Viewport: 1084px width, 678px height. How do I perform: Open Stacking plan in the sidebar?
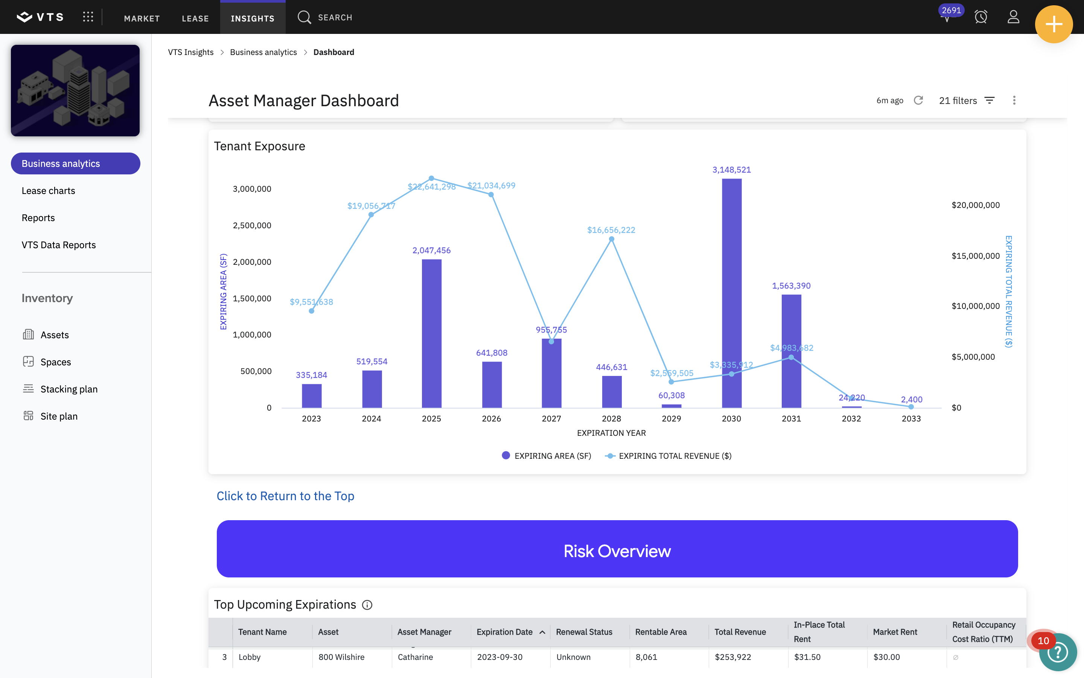click(x=69, y=389)
